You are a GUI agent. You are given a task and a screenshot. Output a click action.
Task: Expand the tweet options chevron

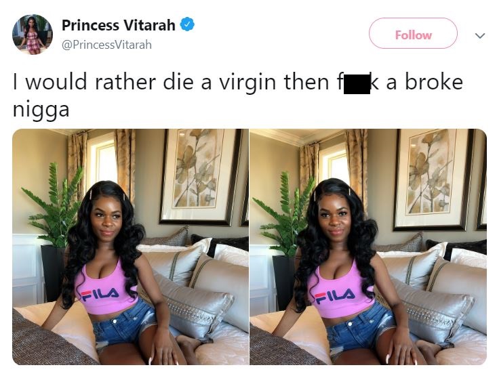point(480,35)
